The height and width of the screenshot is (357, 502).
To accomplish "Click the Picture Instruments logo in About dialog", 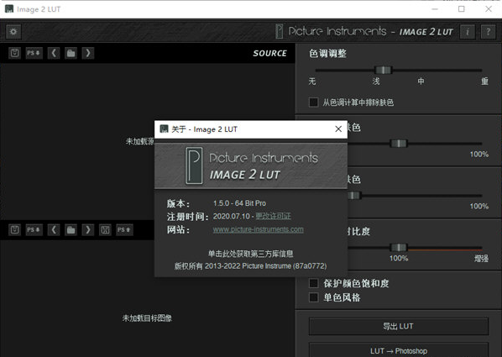I will 194,165.
